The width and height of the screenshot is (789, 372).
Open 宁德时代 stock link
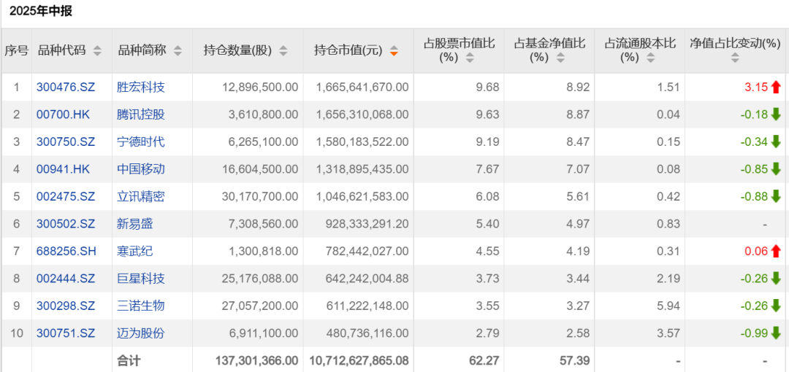click(141, 142)
